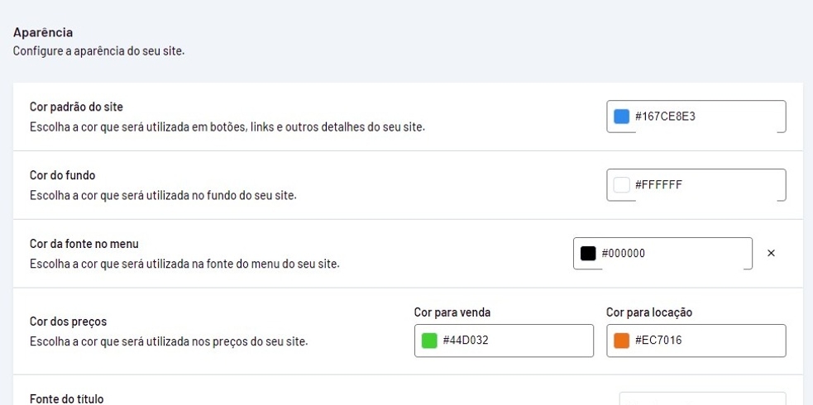813x405 pixels.
Task: Click the "Cor dos preços" label
Action: [68, 322]
